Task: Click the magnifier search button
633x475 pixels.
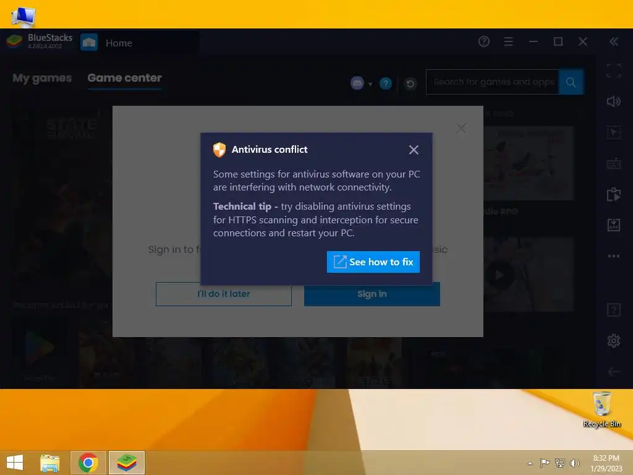Action: [x=571, y=82]
